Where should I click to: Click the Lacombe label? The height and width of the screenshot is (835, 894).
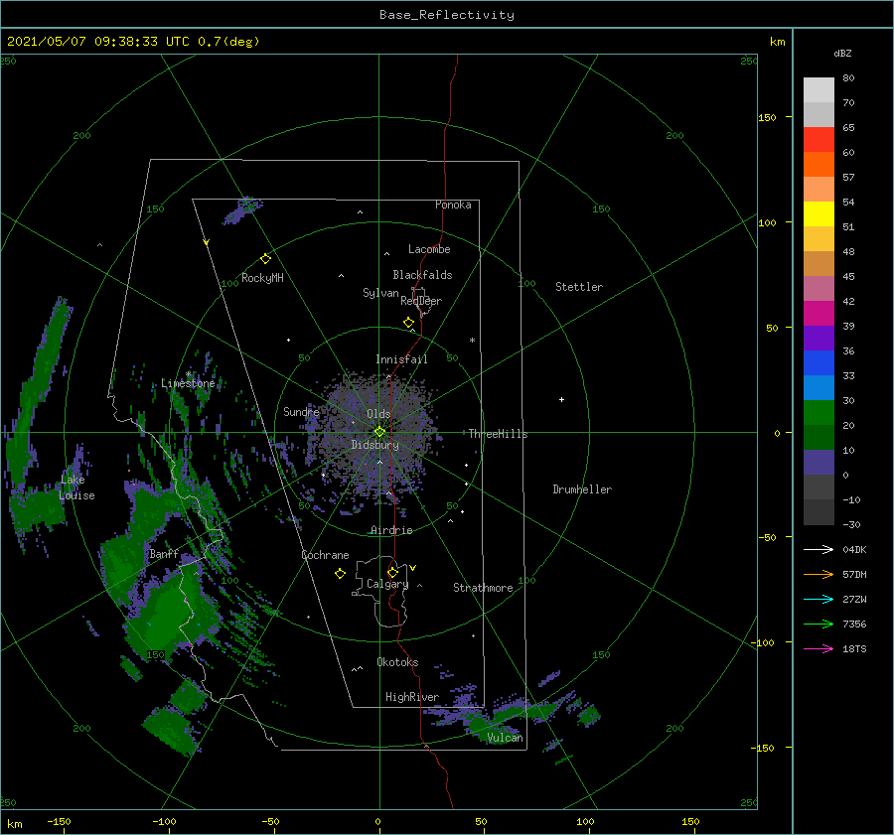429,249
